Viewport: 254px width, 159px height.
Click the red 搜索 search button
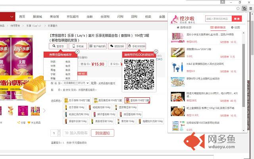237,19
